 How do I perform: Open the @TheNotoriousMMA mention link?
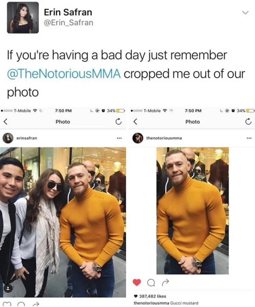click(64, 74)
